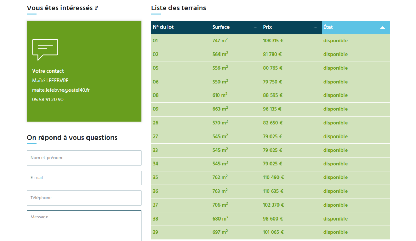Viewport: 416px width, 241px height.
Task: Sort the table by Prix column
Action: 291,27
